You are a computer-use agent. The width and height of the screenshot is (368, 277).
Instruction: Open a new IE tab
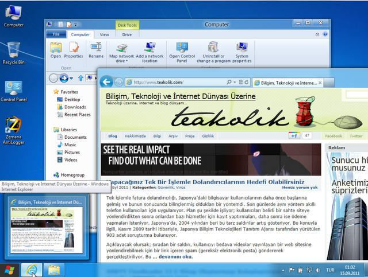(329, 83)
